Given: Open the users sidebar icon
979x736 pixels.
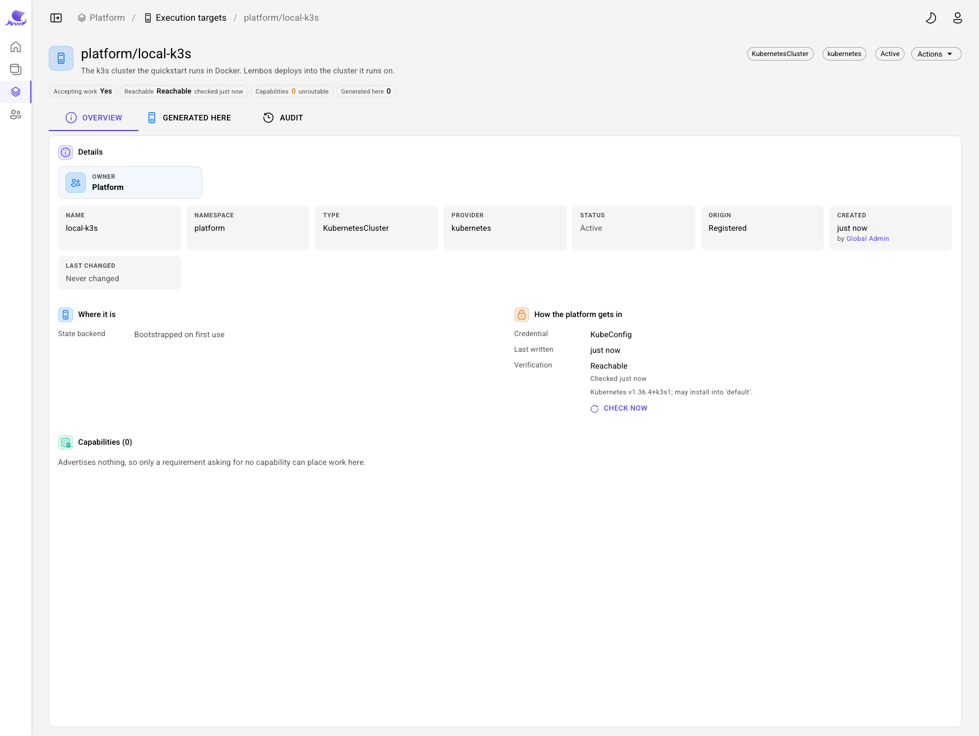Looking at the screenshot, I should tap(16, 114).
